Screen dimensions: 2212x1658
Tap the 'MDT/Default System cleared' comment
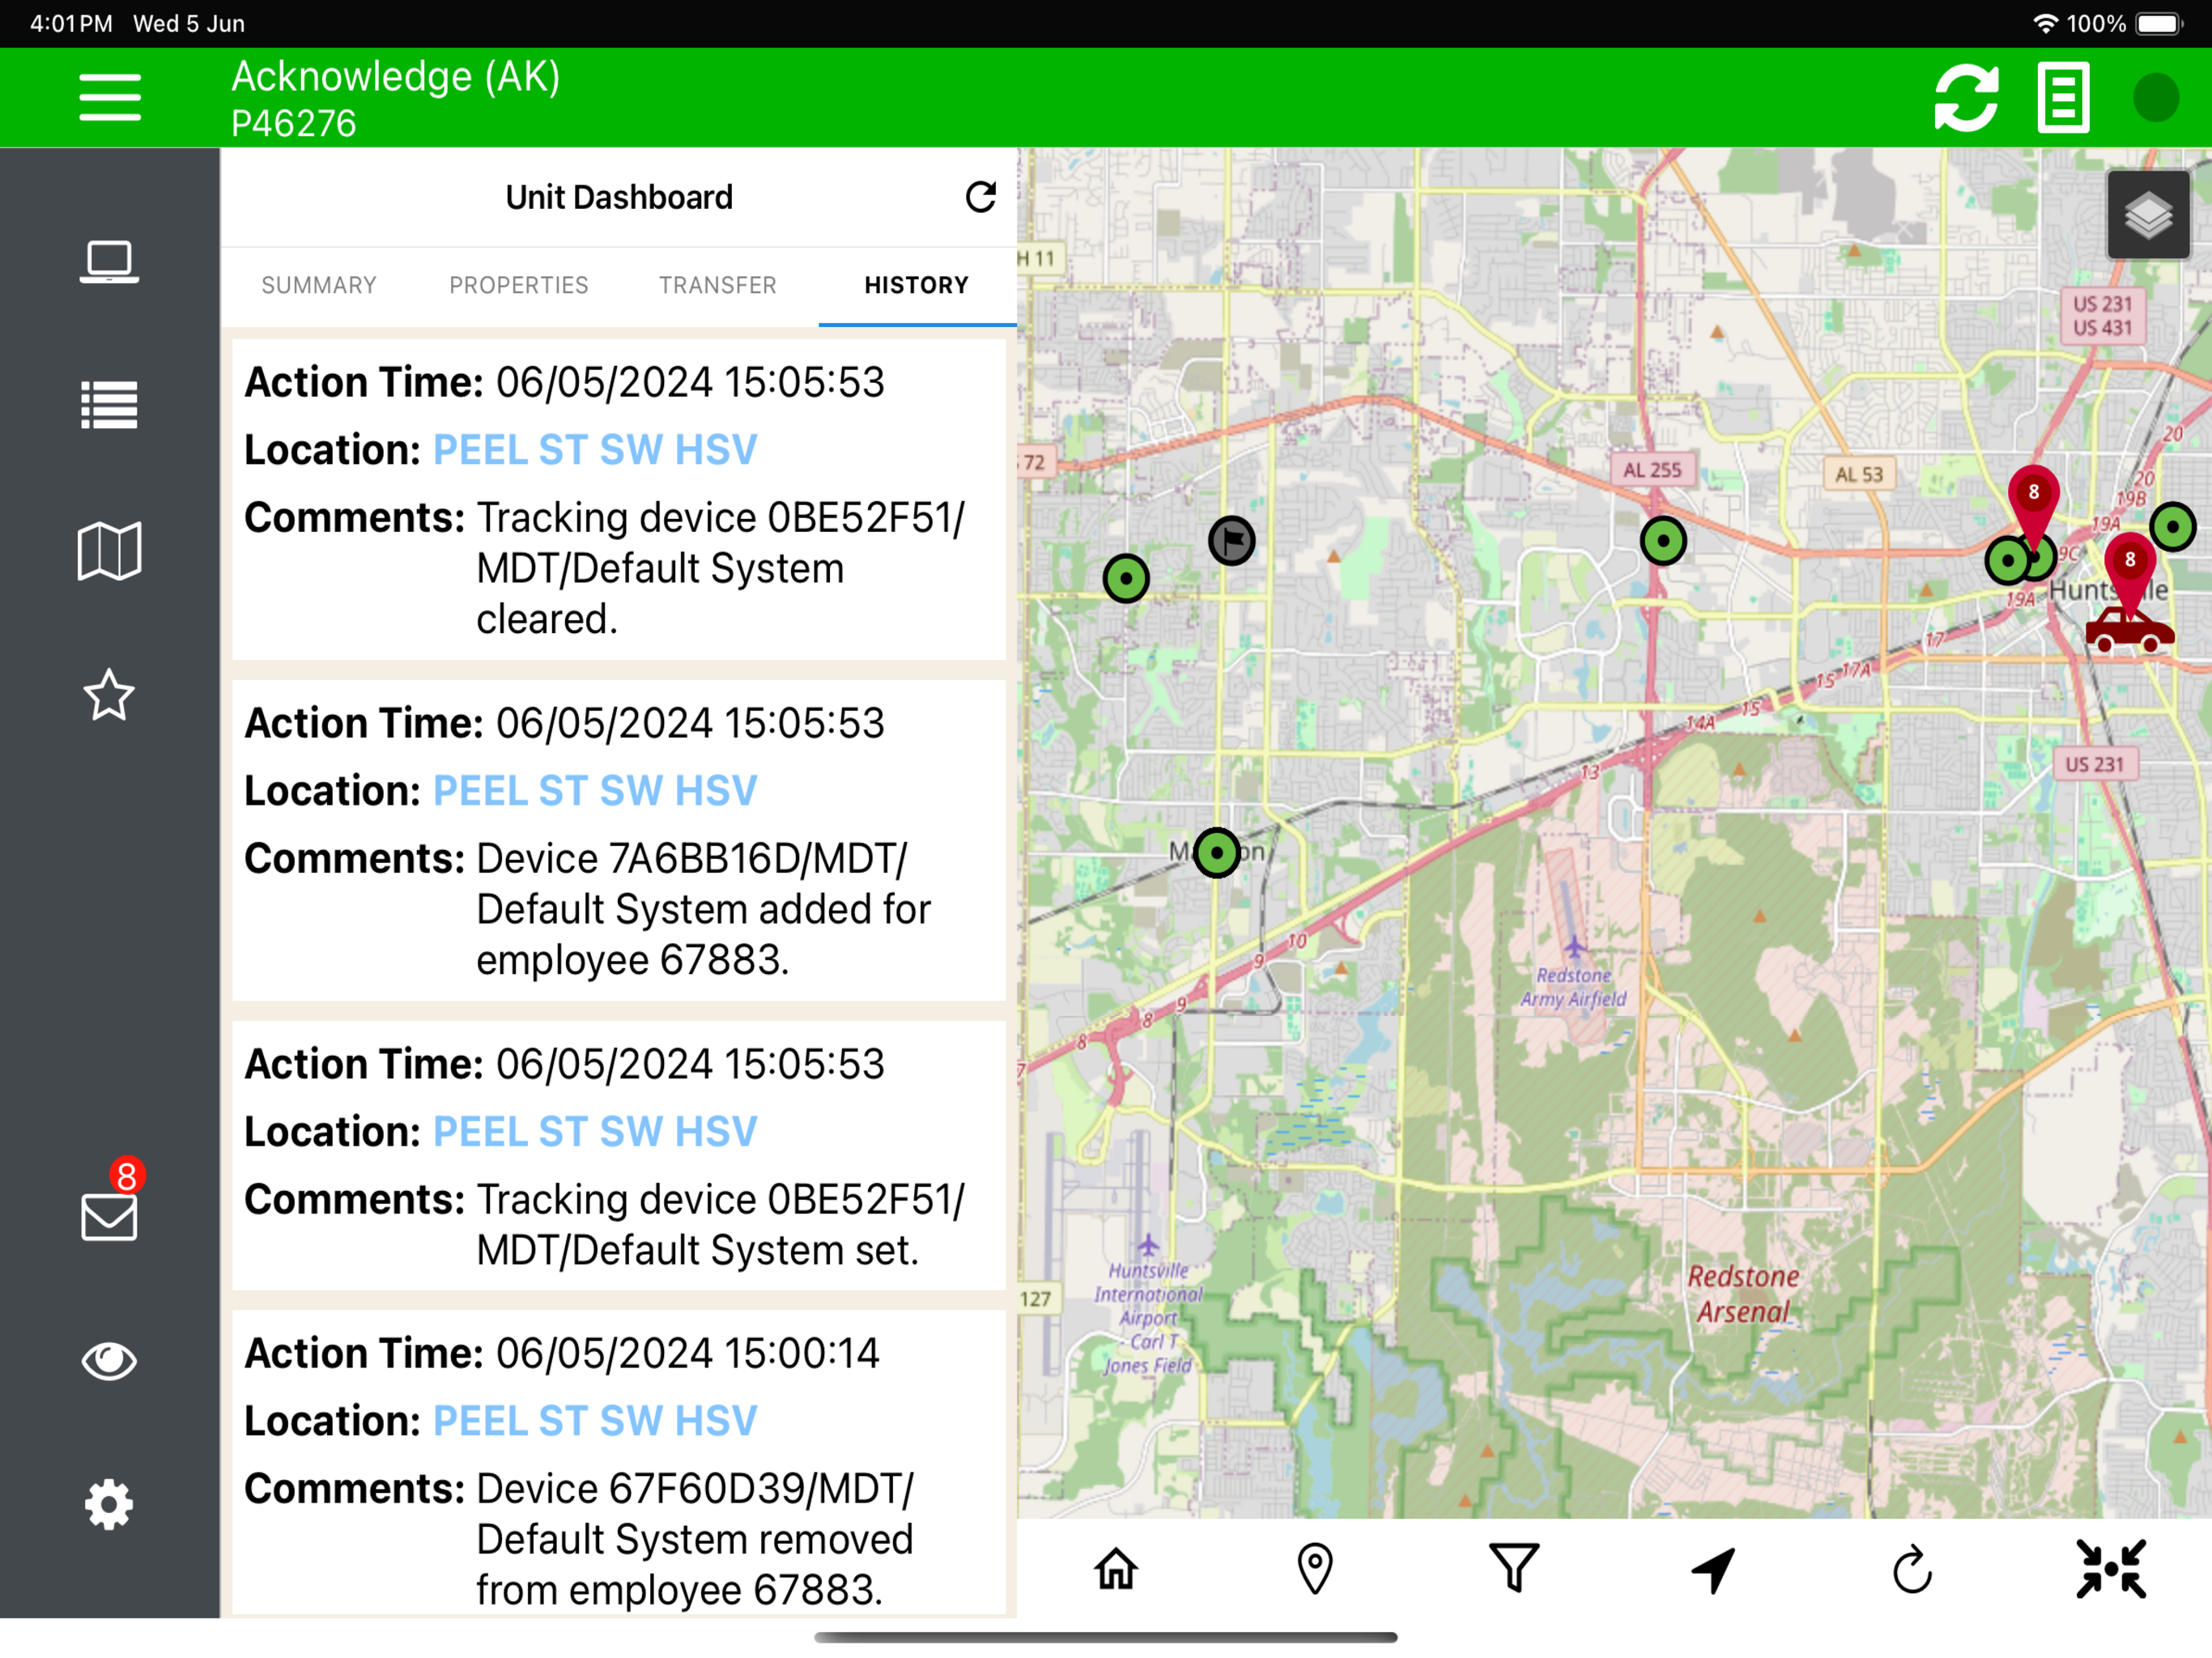720,568
